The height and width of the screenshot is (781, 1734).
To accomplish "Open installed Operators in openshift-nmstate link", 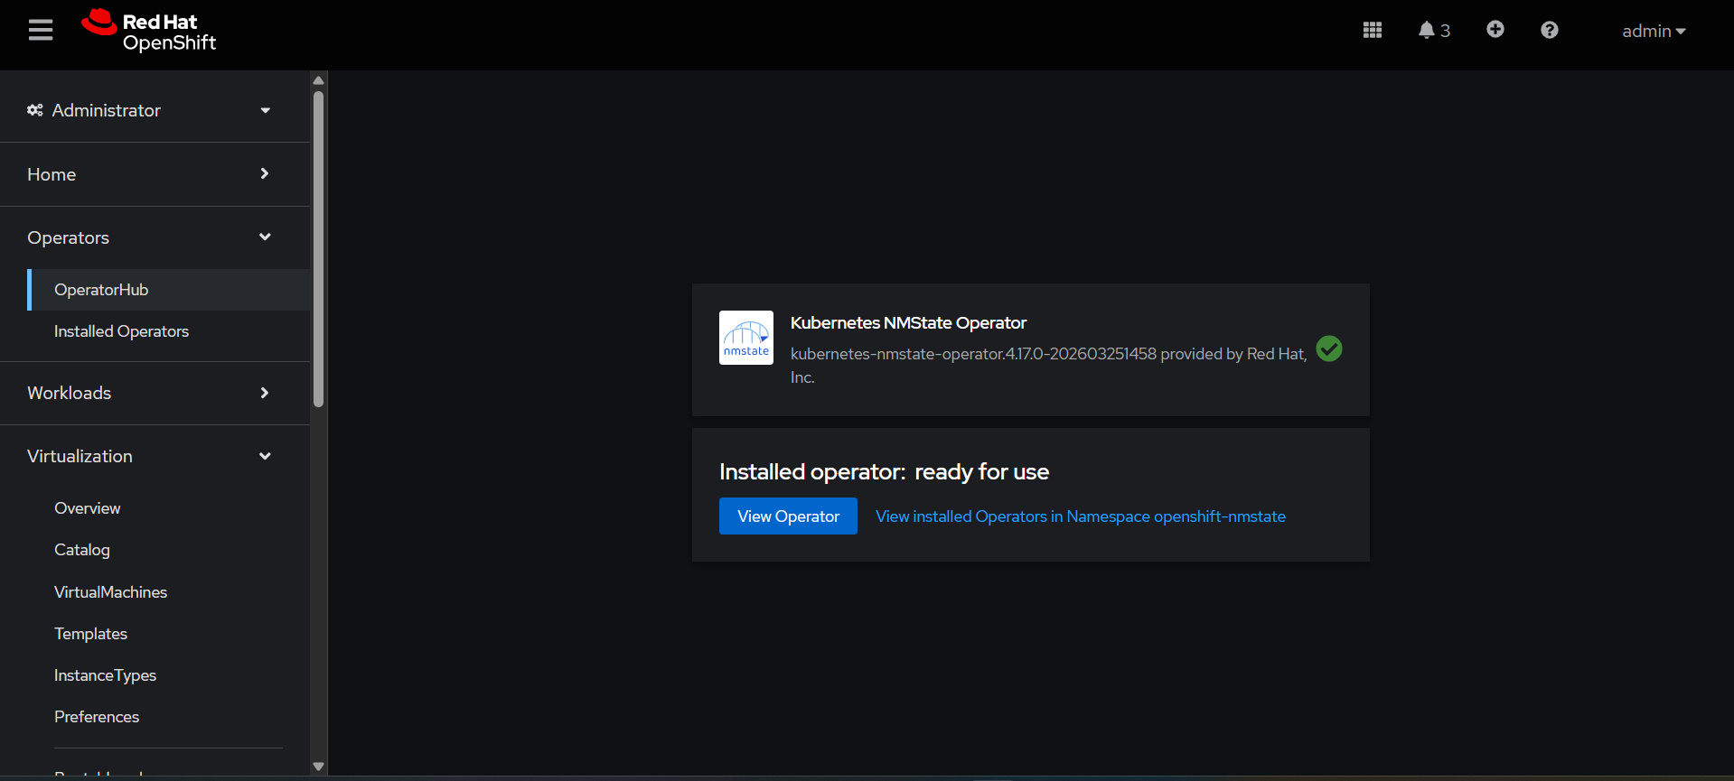I will coord(1080,516).
